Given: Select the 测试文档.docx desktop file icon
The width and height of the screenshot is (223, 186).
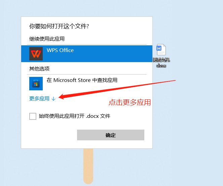Looking at the screenshot, I should click(161, 50).
